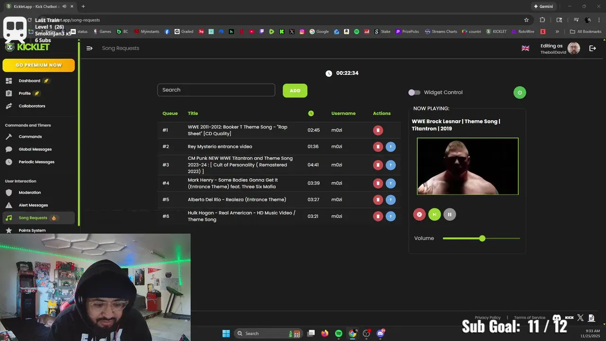Bookmark this page with the star icon

click(x=526, y=20)
